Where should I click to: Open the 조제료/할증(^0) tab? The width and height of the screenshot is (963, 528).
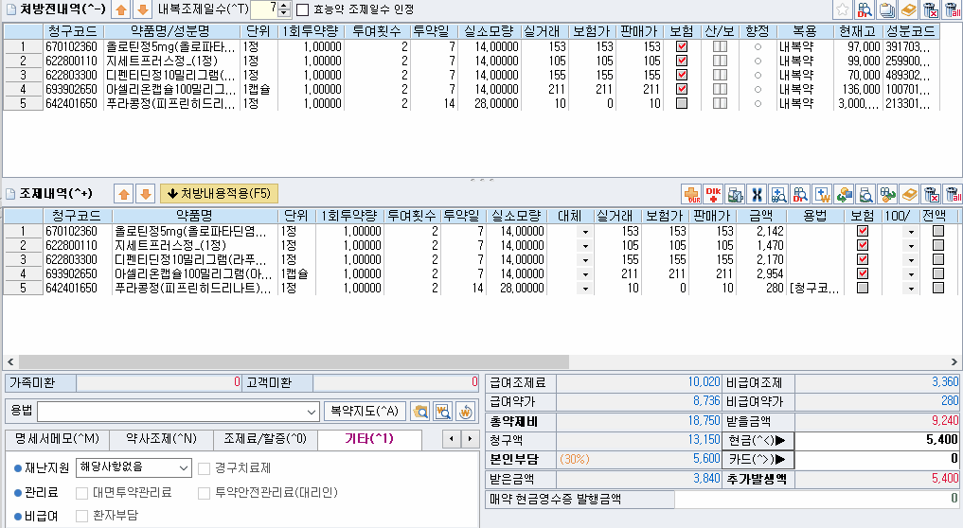coord(265,439)
